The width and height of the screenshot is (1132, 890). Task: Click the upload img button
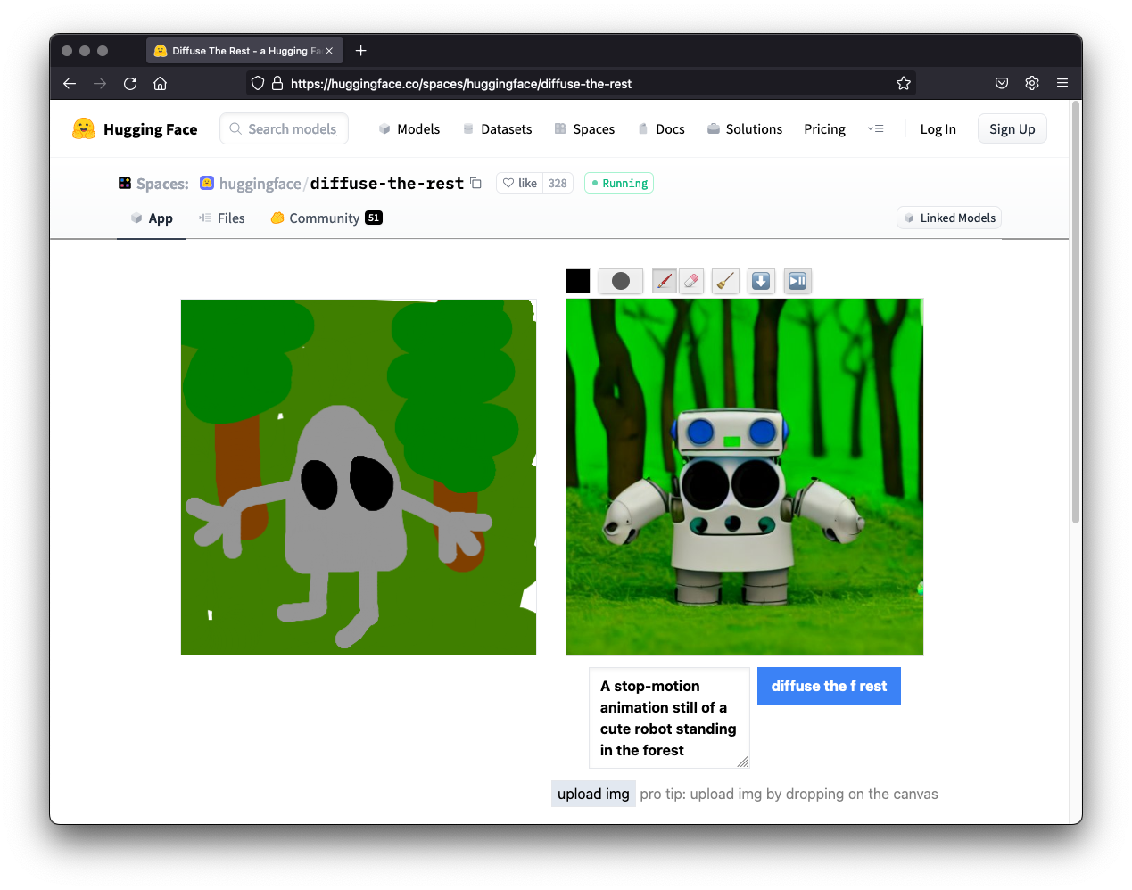(x=593, y=794)
